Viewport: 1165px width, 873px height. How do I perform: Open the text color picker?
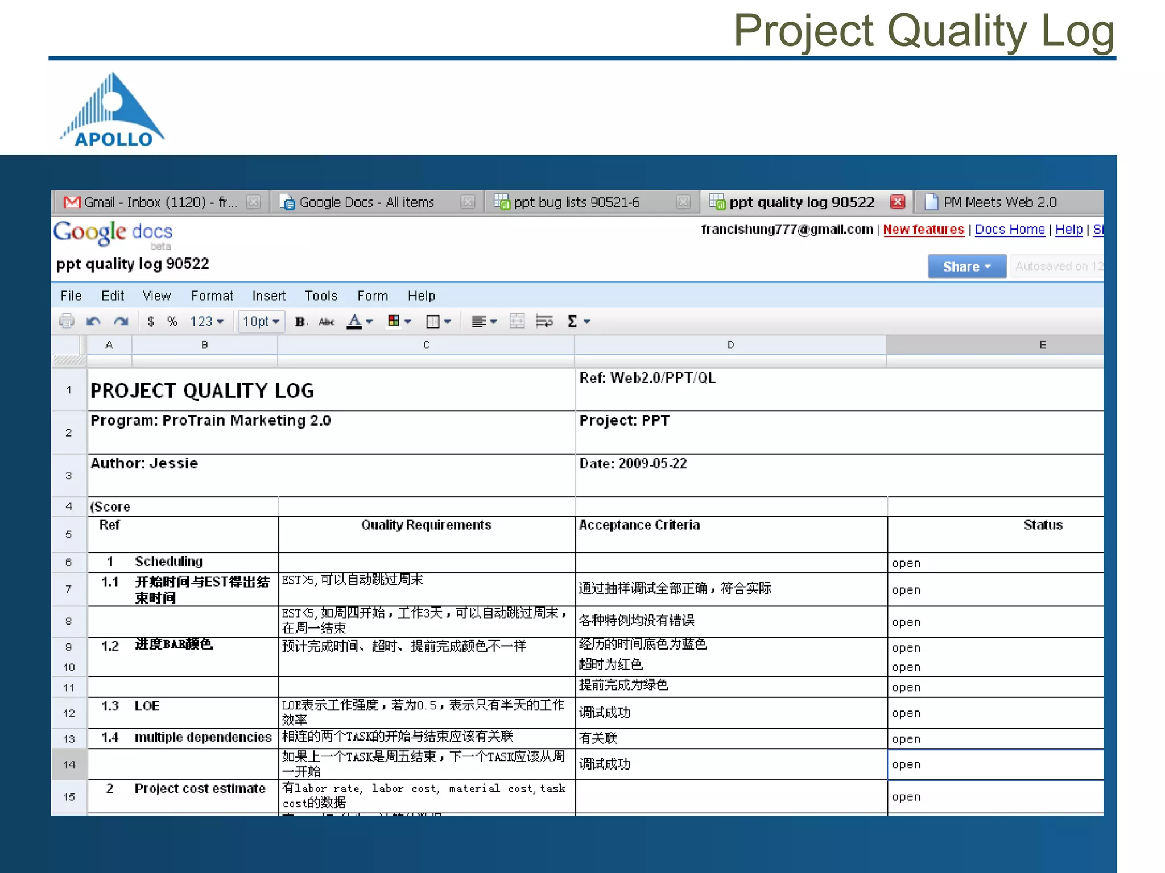360,321
